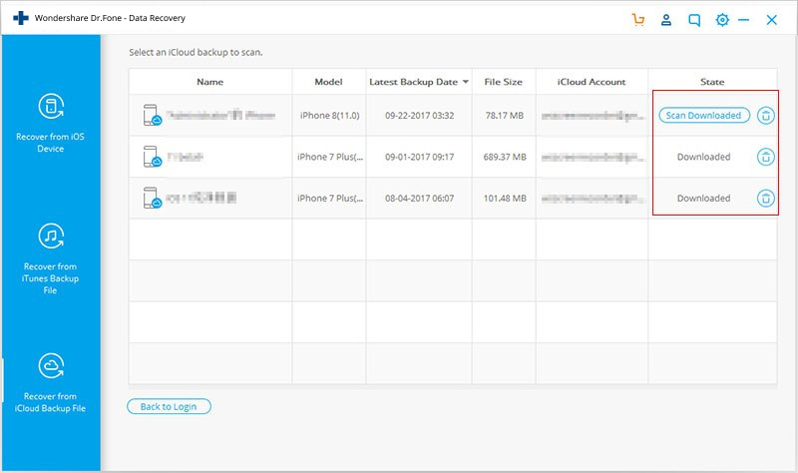Click 'Select an iCloud backup to scan' text
Image resolution: width=798 pixels, height=473 pixels.
pyautogui.click(x=196, y=52)
